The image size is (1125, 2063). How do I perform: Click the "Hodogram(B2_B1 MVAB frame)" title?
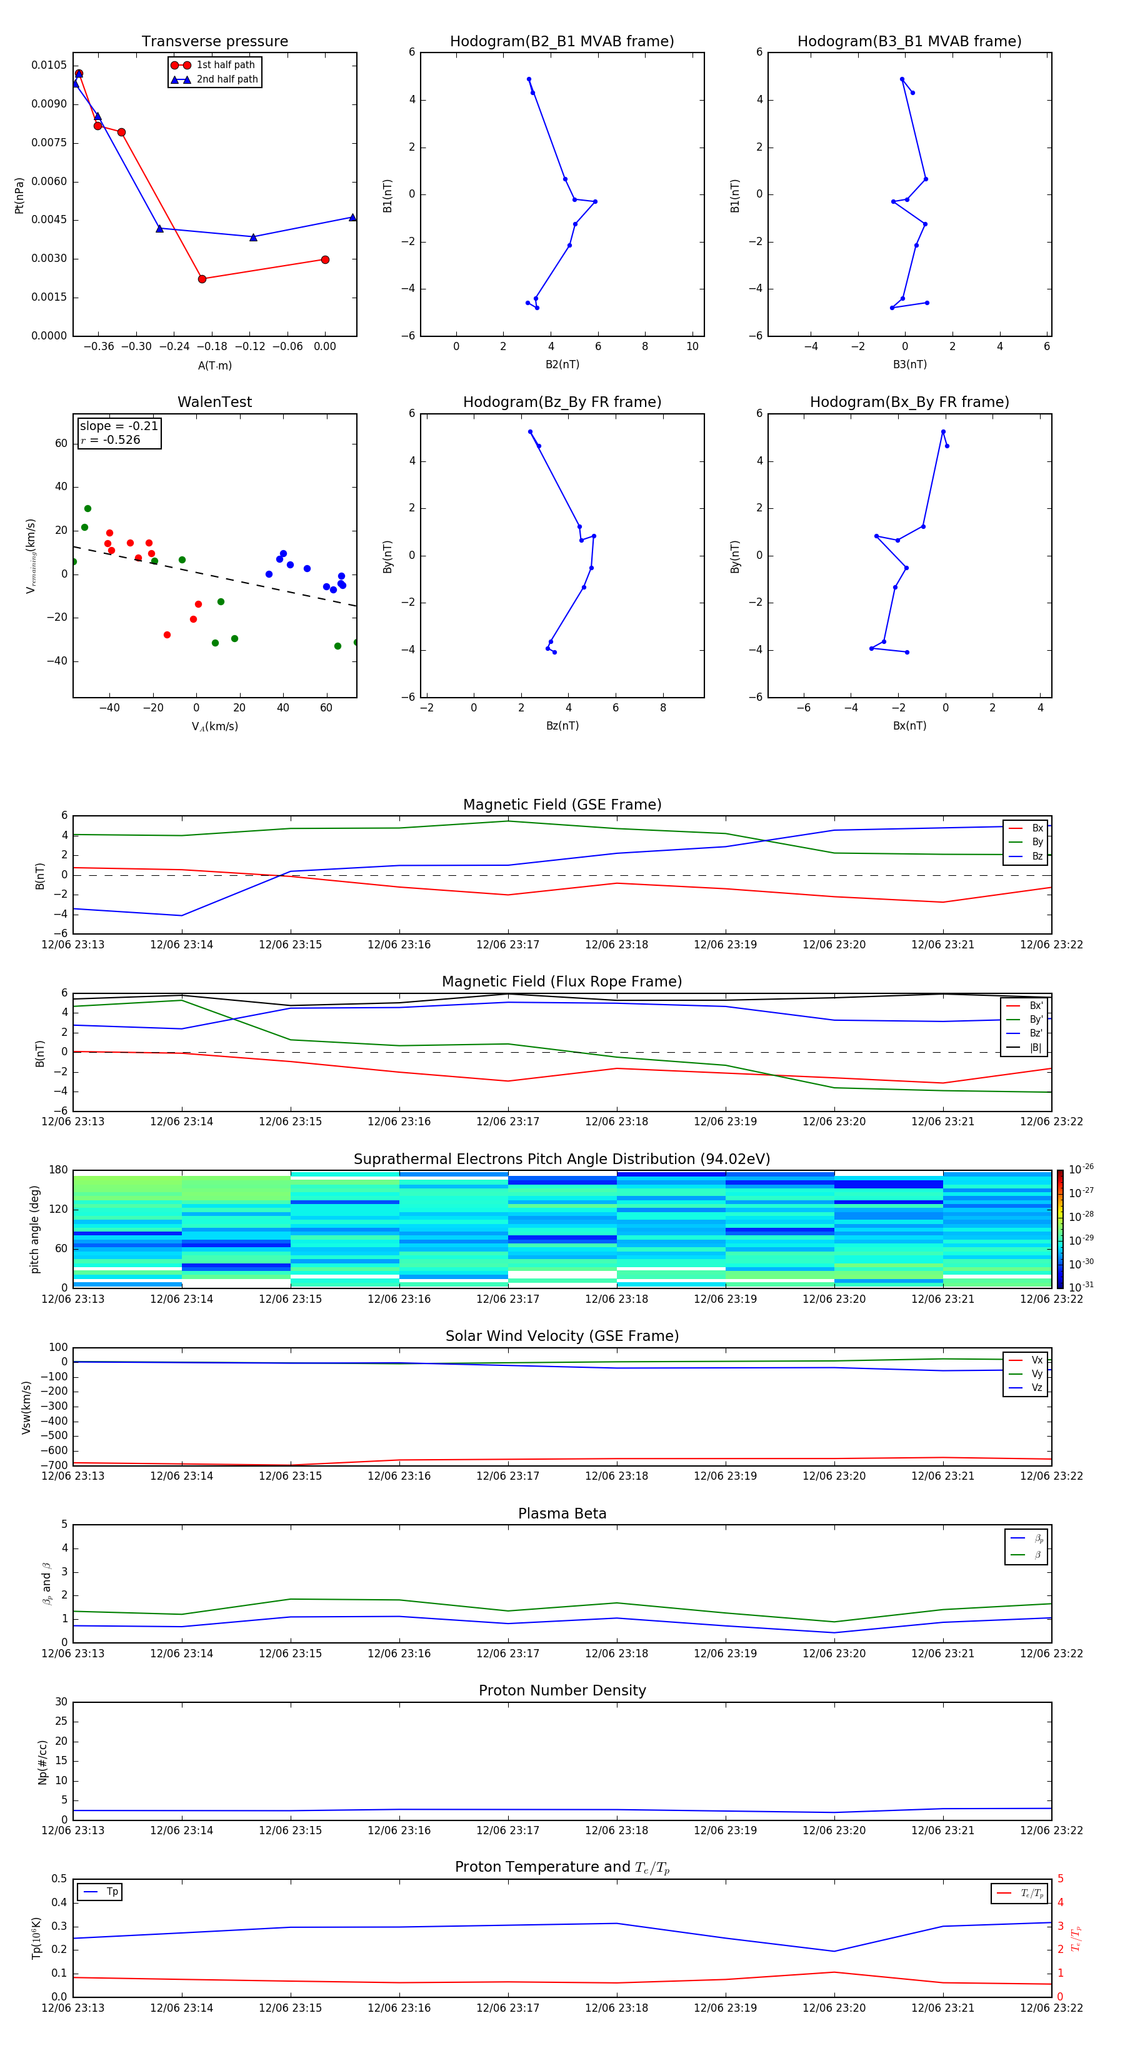pos(562,42)
